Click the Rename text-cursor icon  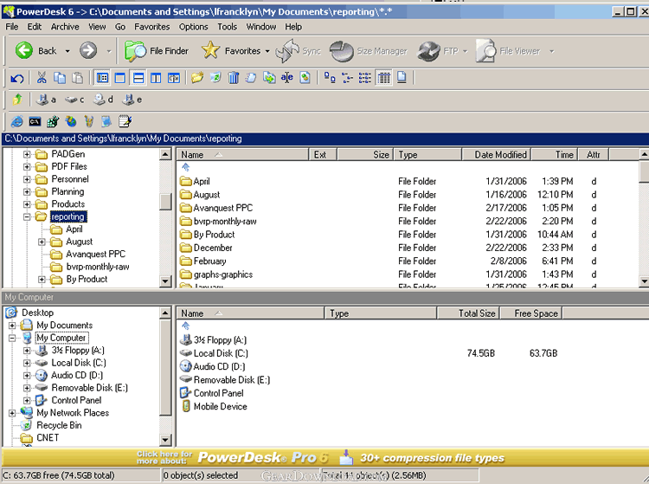coord(286,78)
